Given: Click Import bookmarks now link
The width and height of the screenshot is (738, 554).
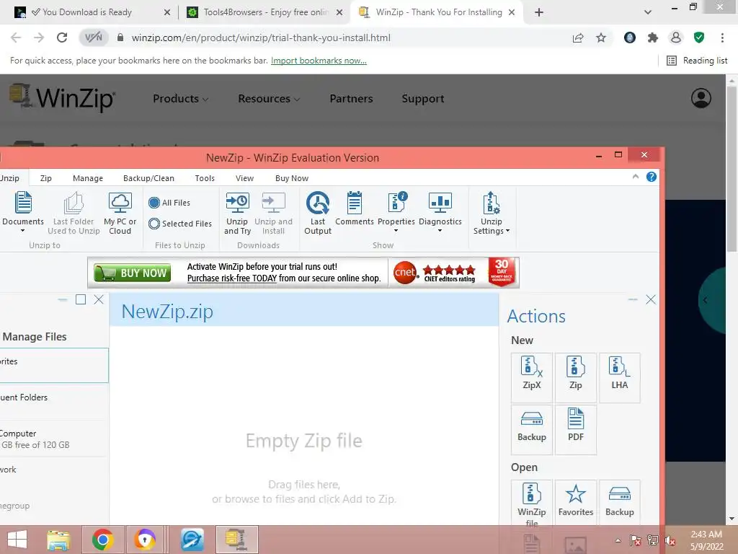Looking at the screenshot, I should click(x=319, y=61).
